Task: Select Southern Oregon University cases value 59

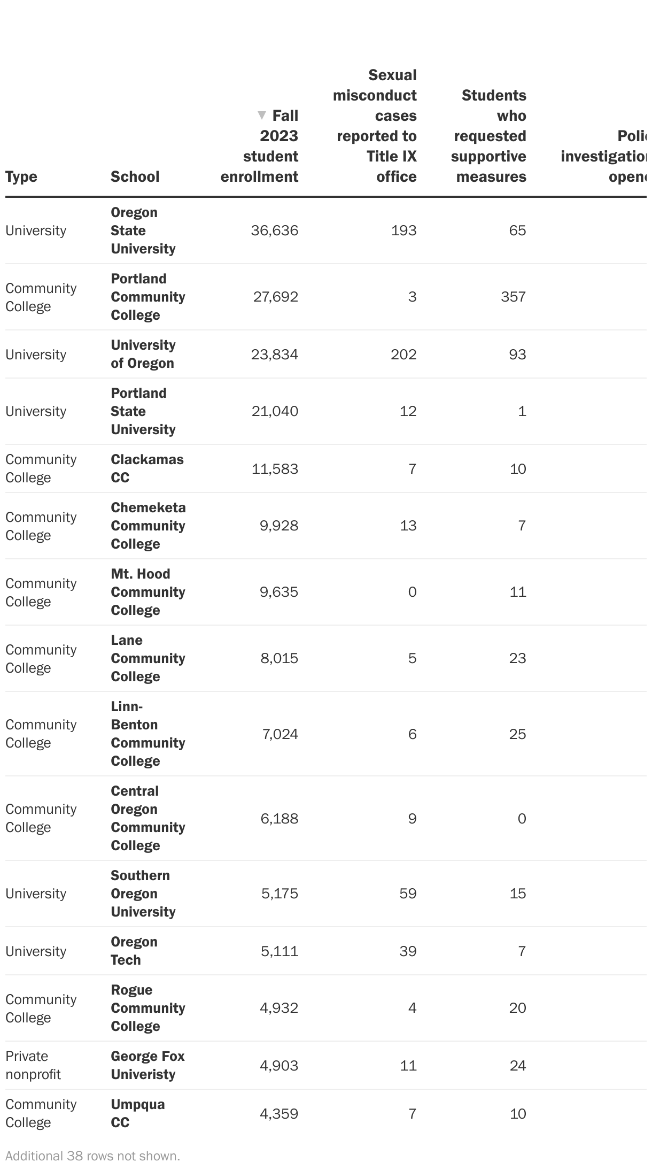Action: tap(408, 894)
